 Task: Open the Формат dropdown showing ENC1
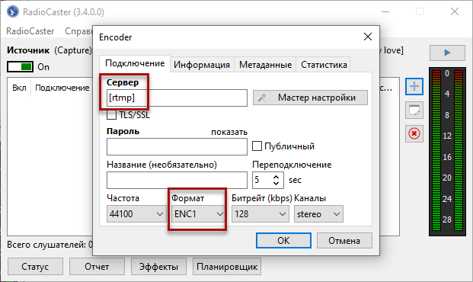click(x=198, y=214)
